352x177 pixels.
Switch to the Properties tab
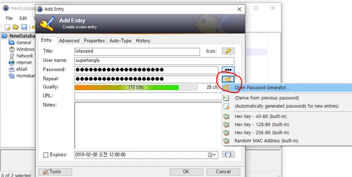(94, 41)
